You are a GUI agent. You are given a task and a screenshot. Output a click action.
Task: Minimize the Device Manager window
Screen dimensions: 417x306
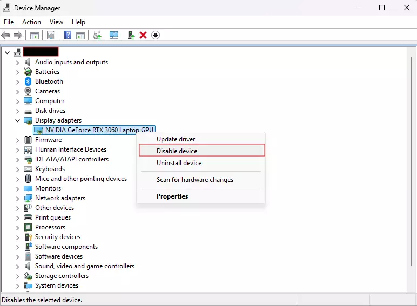pyautogui.click(x=358, y=8)
